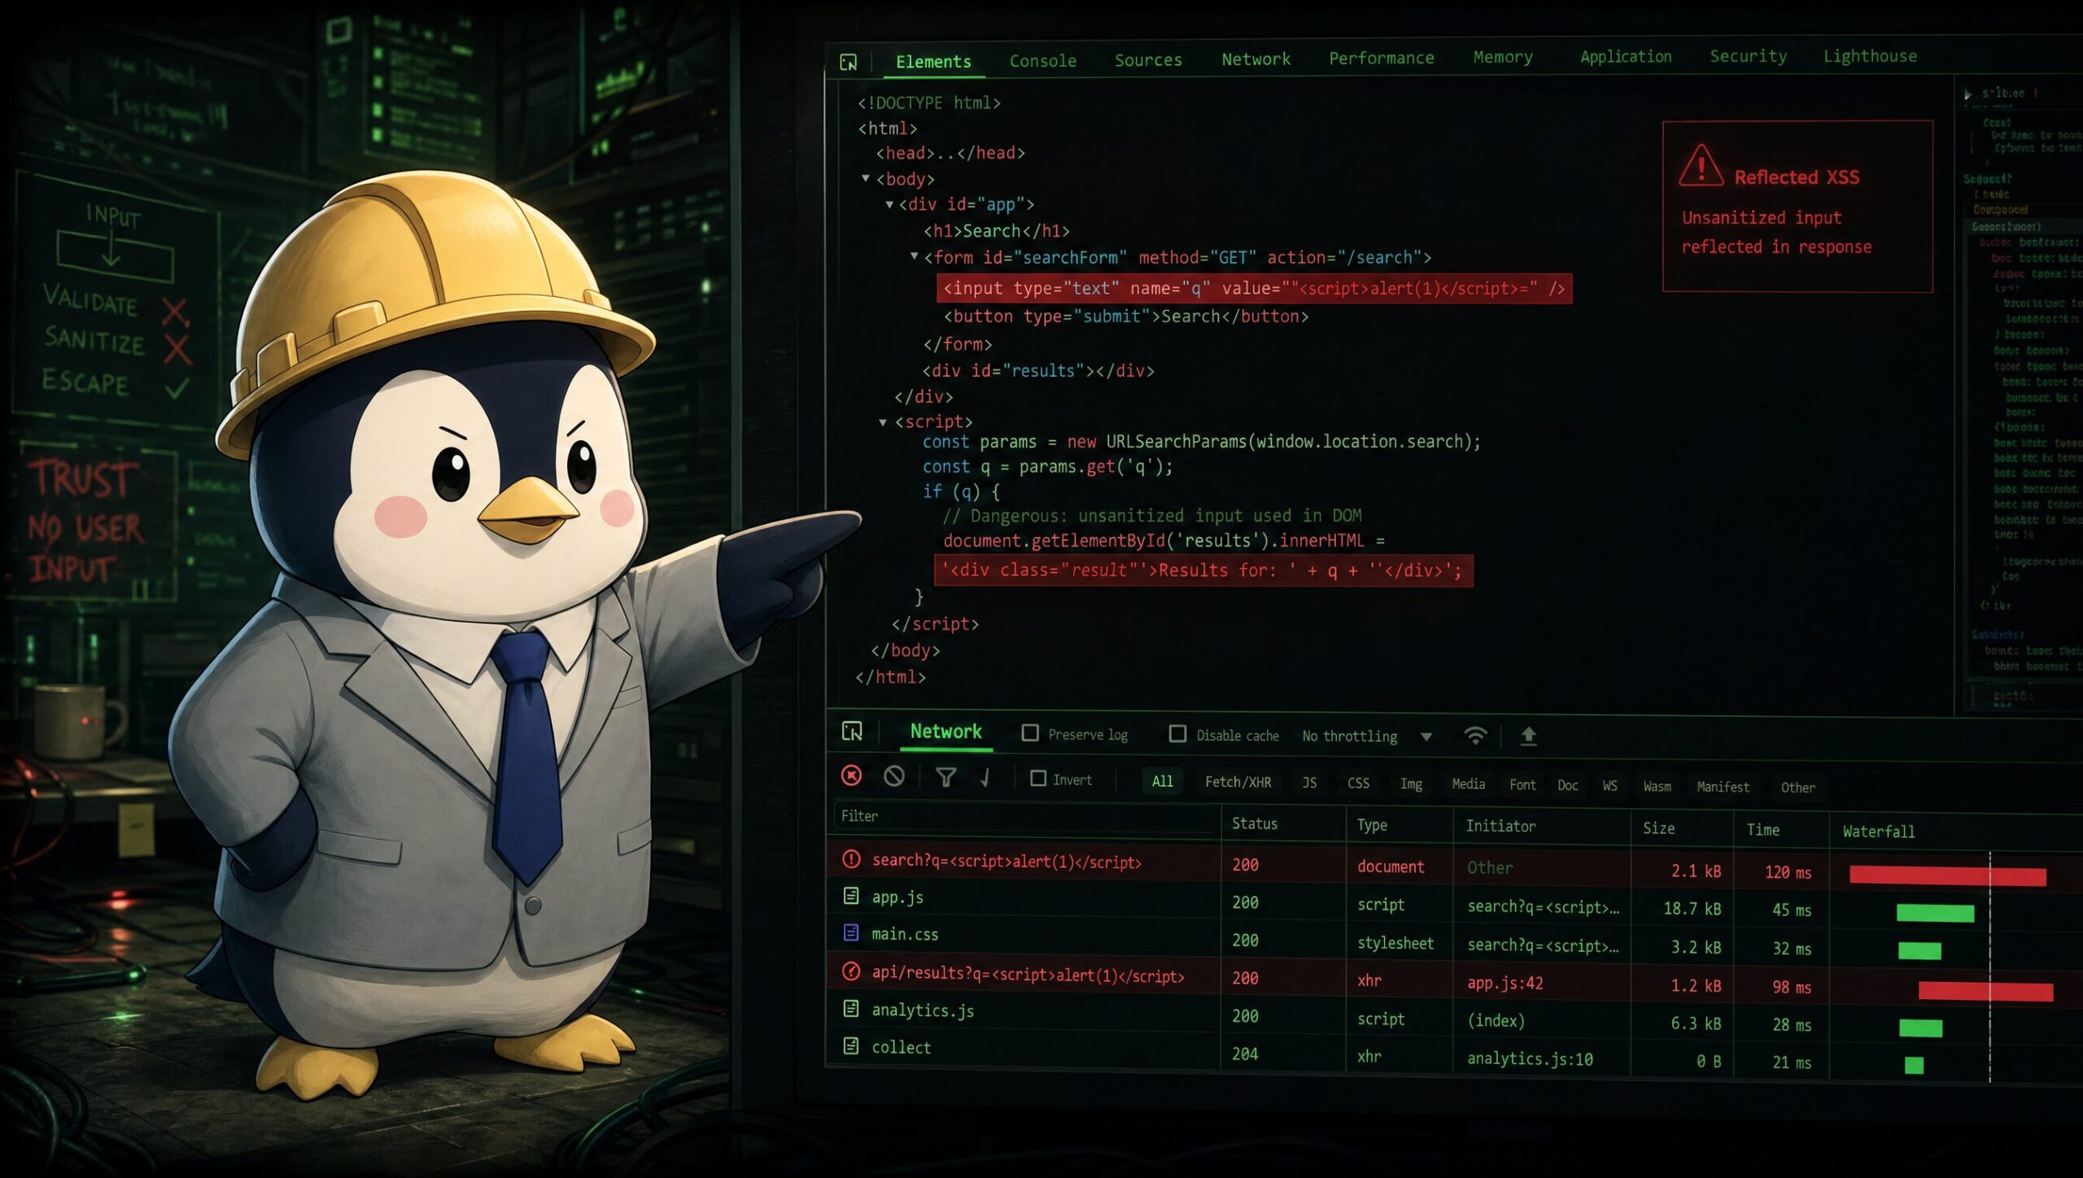
Task: Click the error icon on the search?q= request row
Action: point(851,859)
